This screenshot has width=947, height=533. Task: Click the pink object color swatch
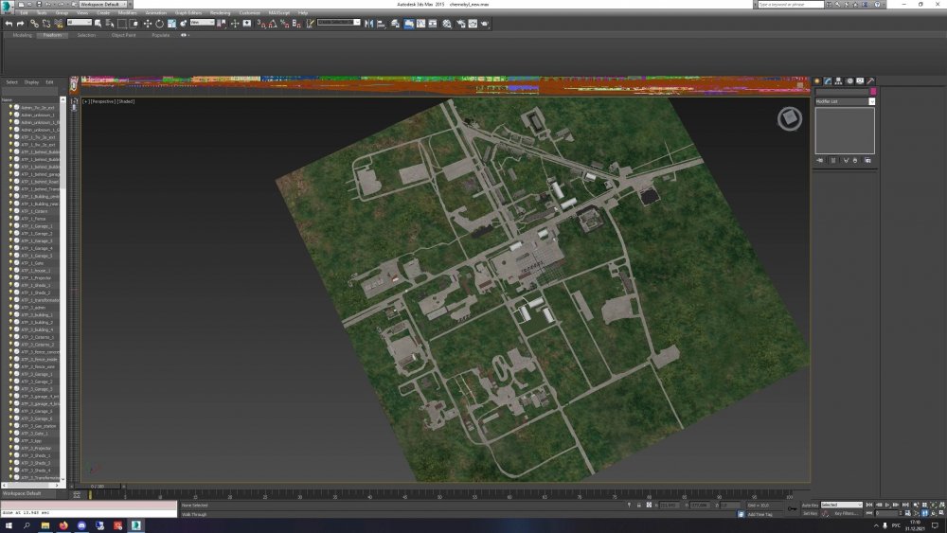(872, 92)
